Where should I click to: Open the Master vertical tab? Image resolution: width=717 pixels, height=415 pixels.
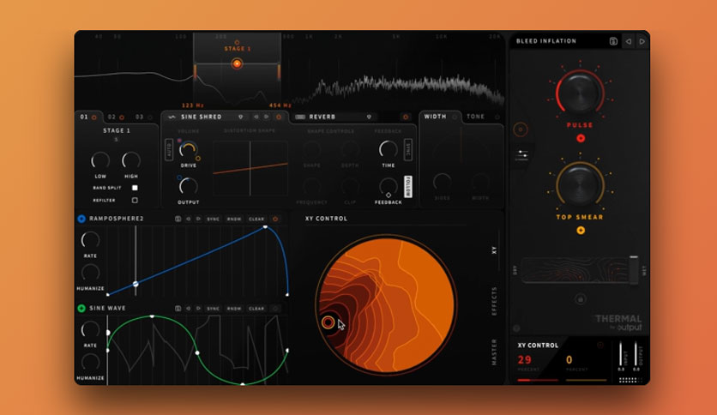click(x=494, y=352)
